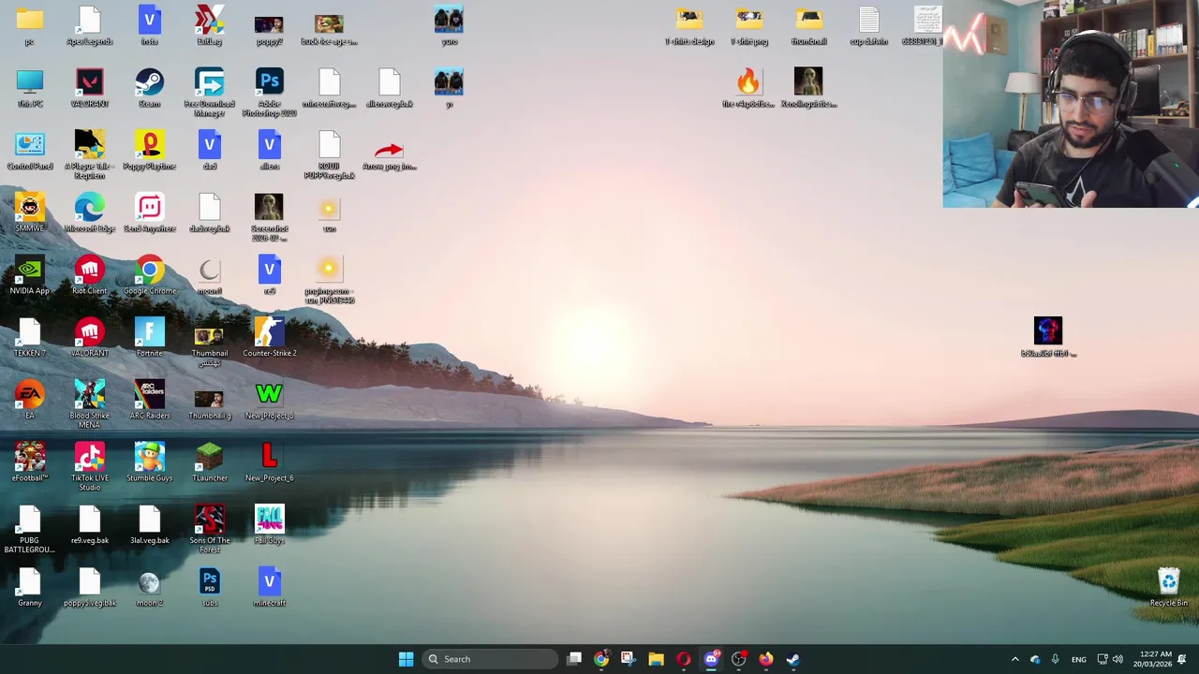Viewport: 1199px width, 674px height.
Task: Select the 3lal.veg.bak file
Action: pyautogui.click(x=149, y=525)
